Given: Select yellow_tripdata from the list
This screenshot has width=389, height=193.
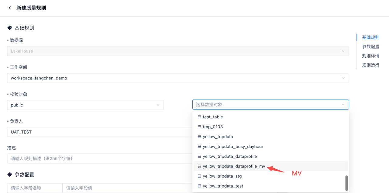Looking at the screenshot, I should [x=218, y=137].
